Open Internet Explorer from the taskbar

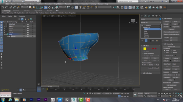[x=10, y=99]
